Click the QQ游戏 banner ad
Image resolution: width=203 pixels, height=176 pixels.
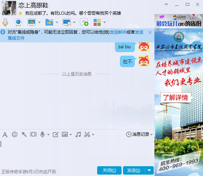point(179,21)
